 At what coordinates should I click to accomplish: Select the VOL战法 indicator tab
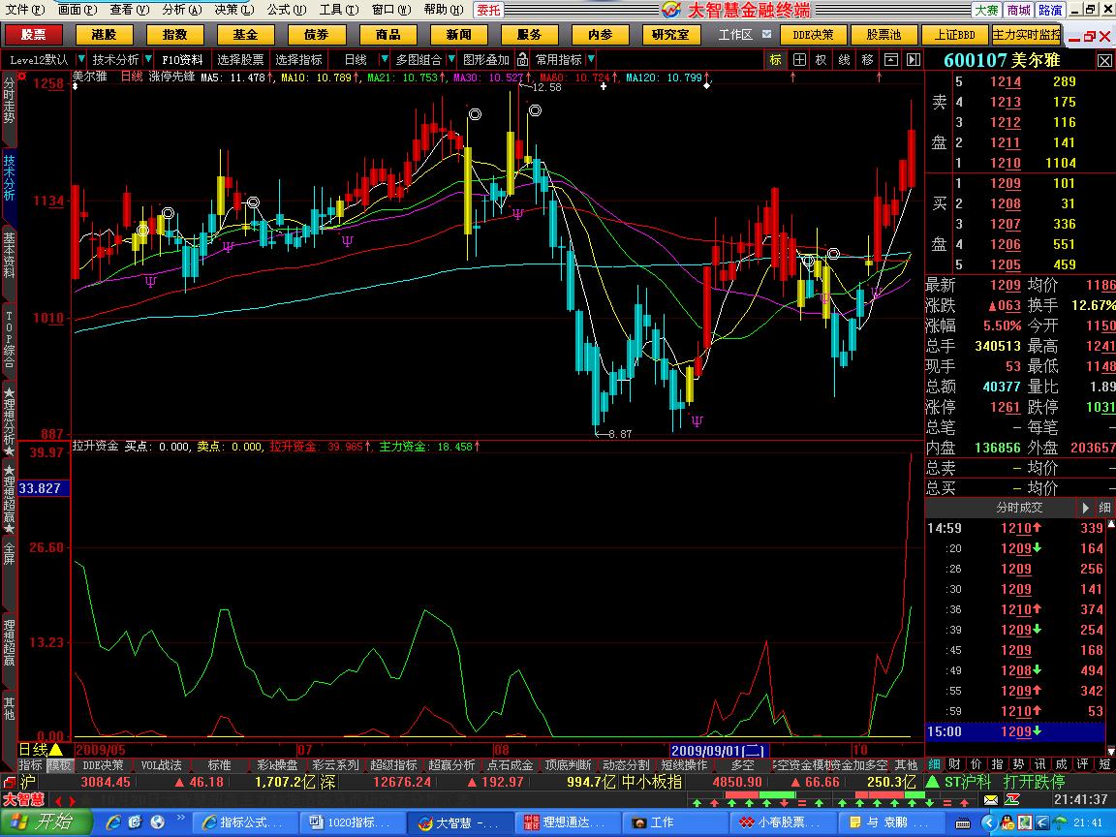pos(162,765)
